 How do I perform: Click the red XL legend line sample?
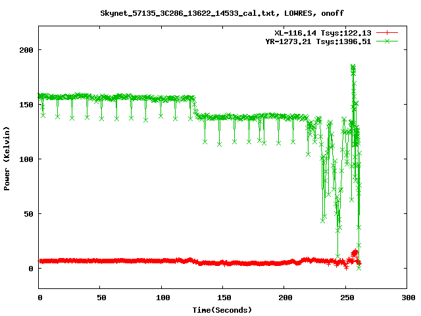tap(387, 33)
